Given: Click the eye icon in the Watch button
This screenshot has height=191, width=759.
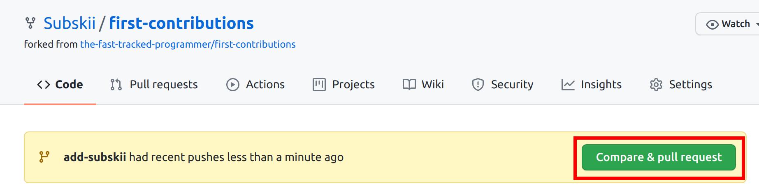Looking at the screenshot, I should tap(712, 24).
